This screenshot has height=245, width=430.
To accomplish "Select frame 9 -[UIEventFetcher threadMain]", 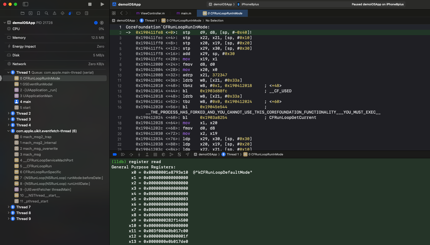I will (x=54, y=189).
